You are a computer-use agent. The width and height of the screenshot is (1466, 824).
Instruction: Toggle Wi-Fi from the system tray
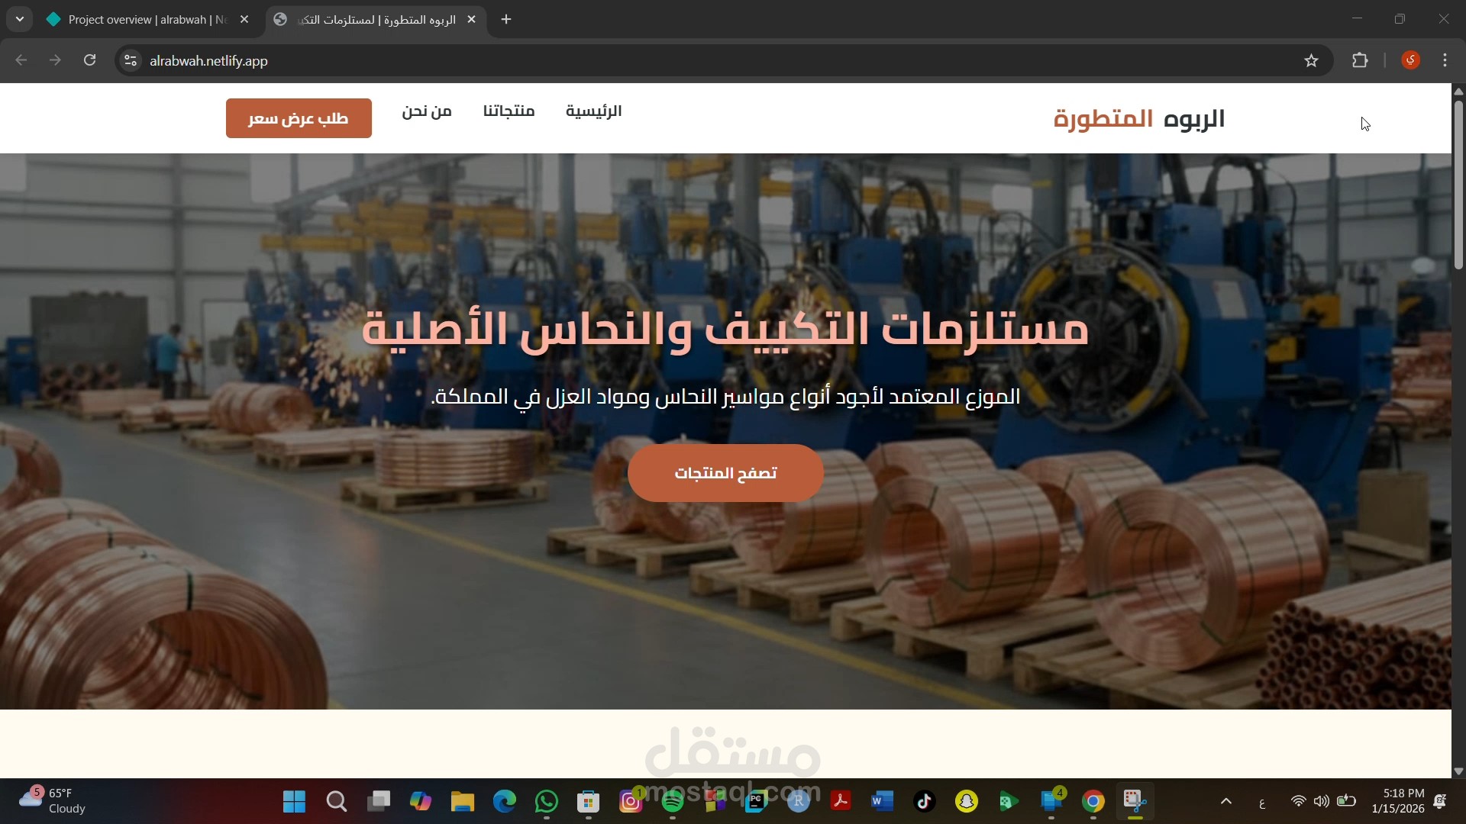pos(1299,802)
